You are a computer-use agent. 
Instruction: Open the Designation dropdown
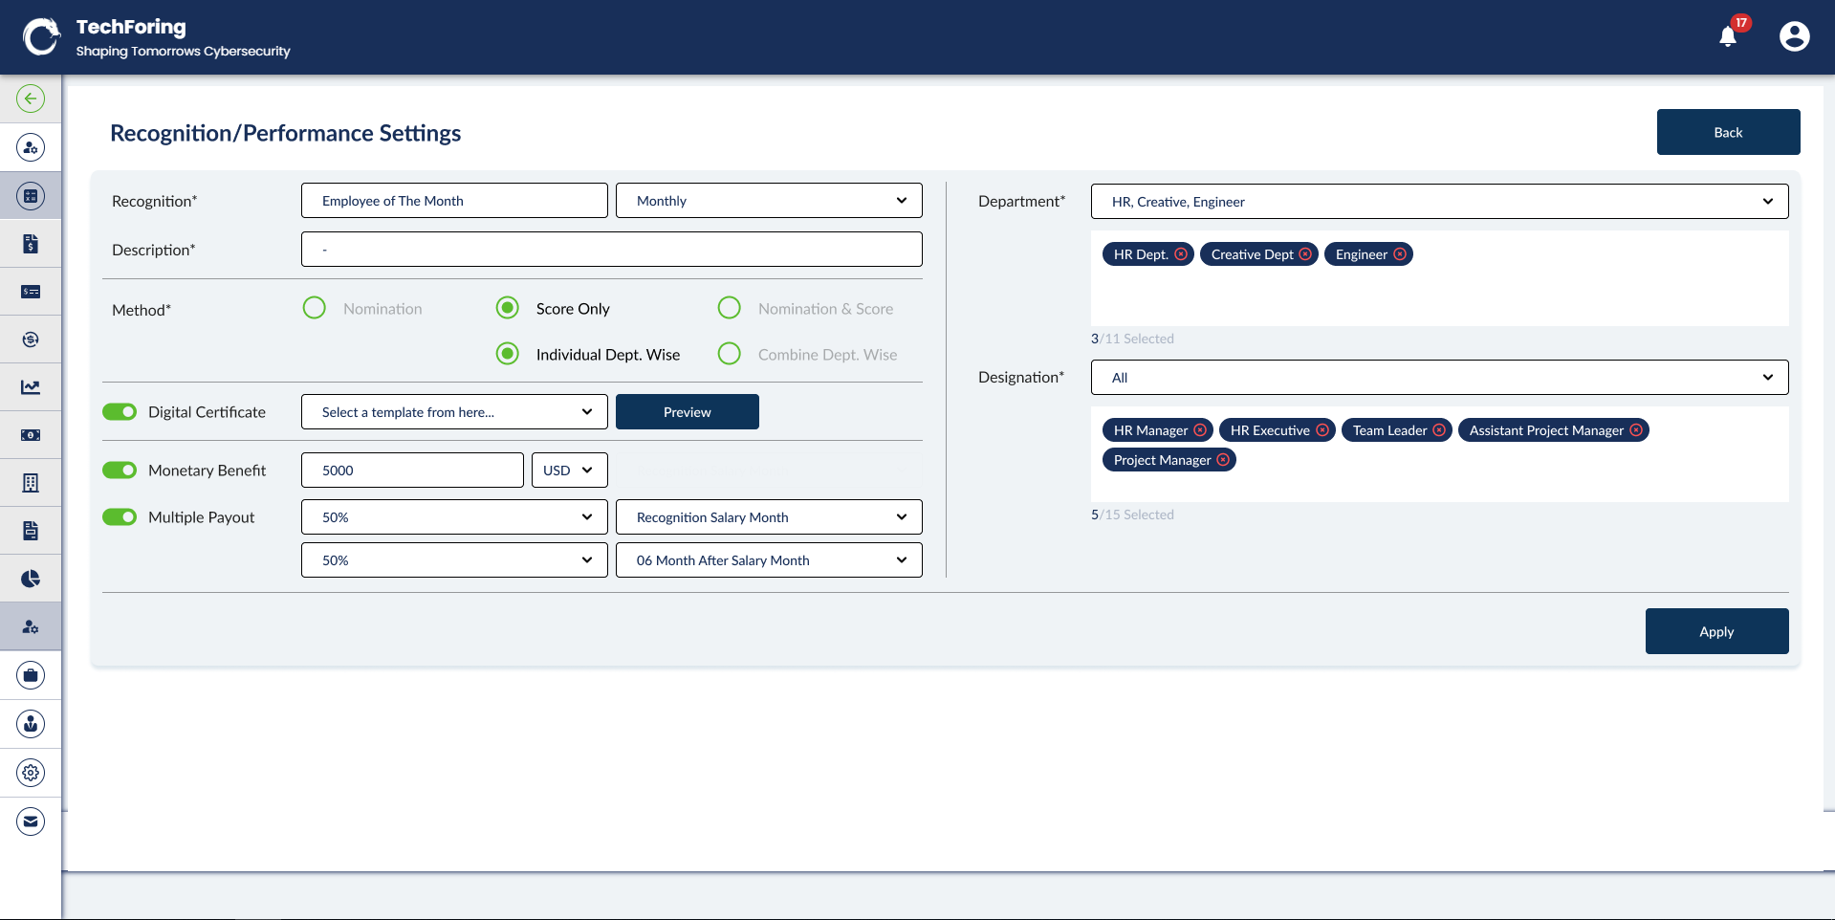click(x=1439, y=378)
